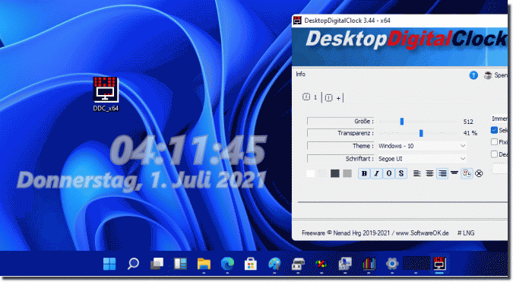Open taskbar Search

[x=133, y=264]
